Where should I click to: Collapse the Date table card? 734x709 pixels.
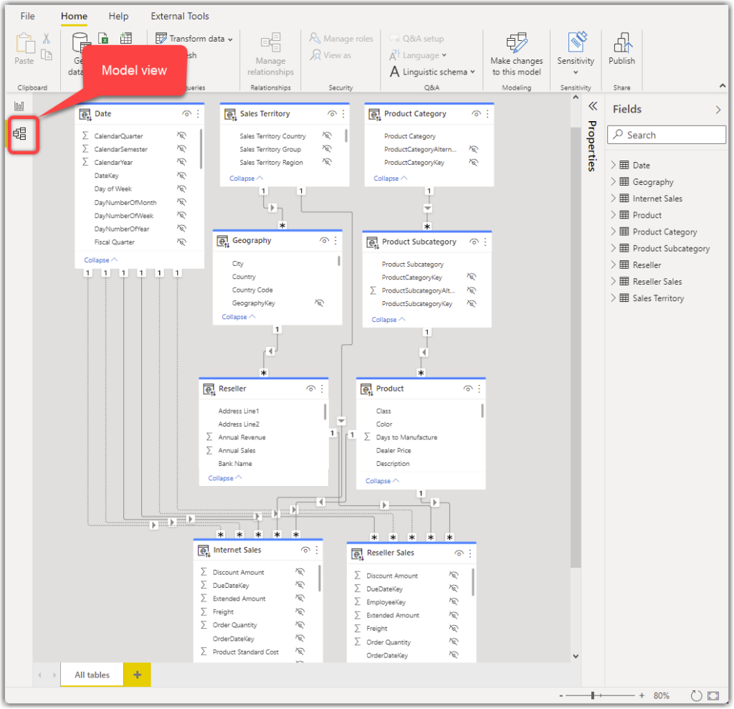click(x=100, y=260)
